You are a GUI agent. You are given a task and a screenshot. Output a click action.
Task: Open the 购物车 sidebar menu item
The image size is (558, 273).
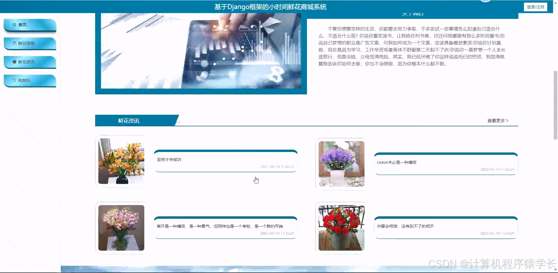(30, 81)
